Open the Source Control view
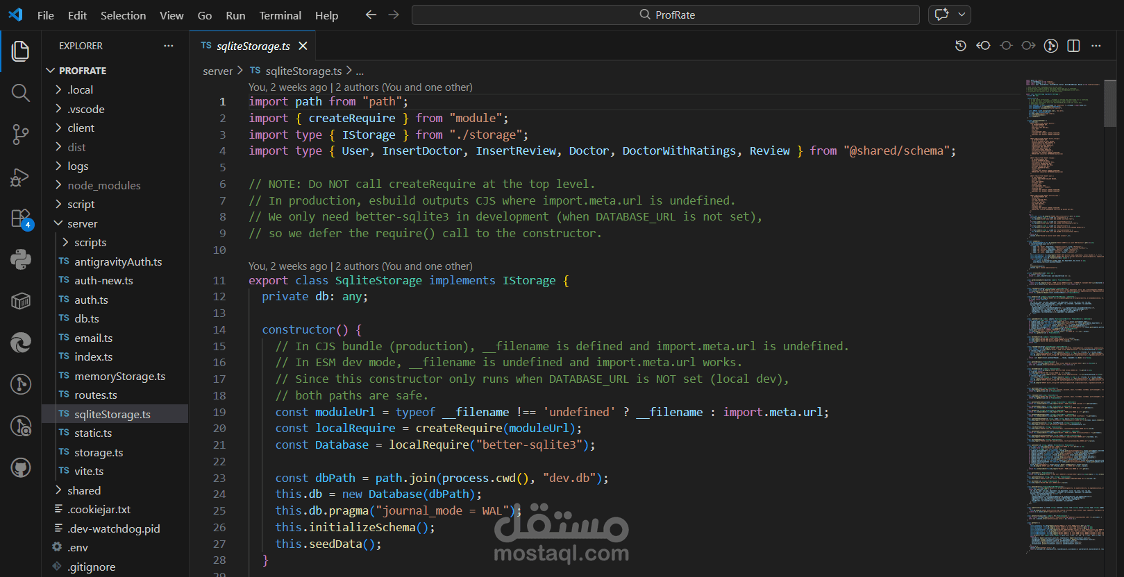 click(21, 135)
